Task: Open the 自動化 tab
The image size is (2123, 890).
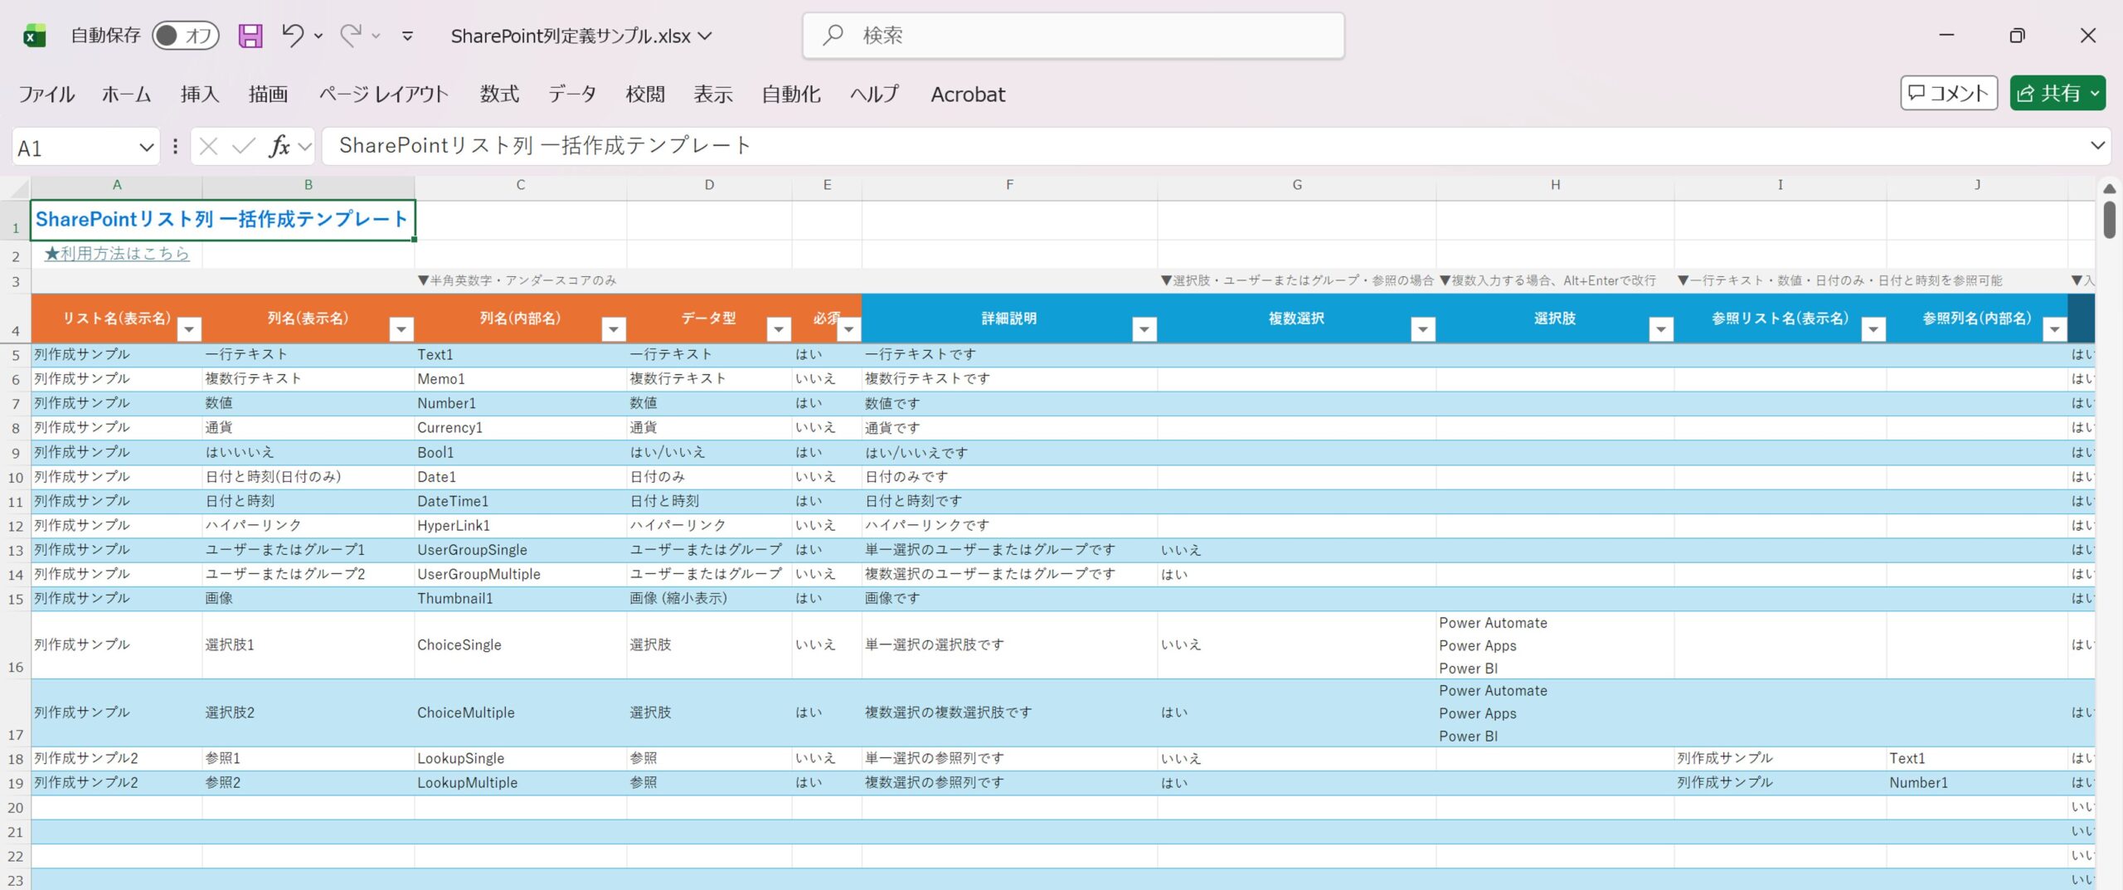Action: click(791, 94)
